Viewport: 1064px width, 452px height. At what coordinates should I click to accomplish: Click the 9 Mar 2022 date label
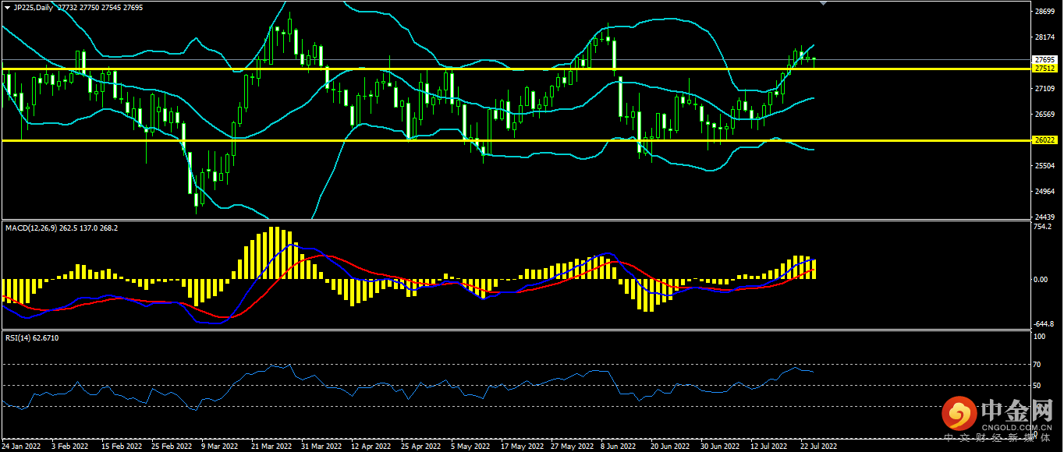point(219,447)
